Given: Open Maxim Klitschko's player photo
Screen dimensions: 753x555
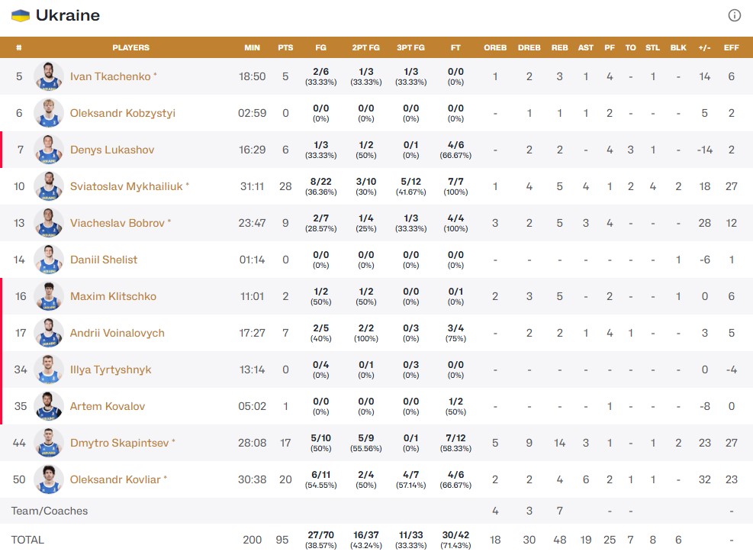Looking at the screenshot, I should (x=49, y=296).
